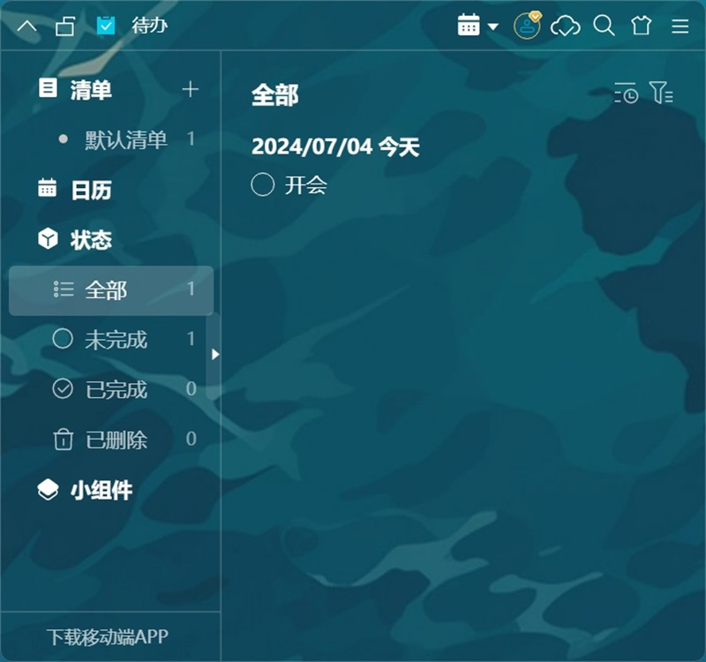This screenshot has height=662, width=706.
Task: Click the cloud sync icon
Action: [x=566, y=26]
